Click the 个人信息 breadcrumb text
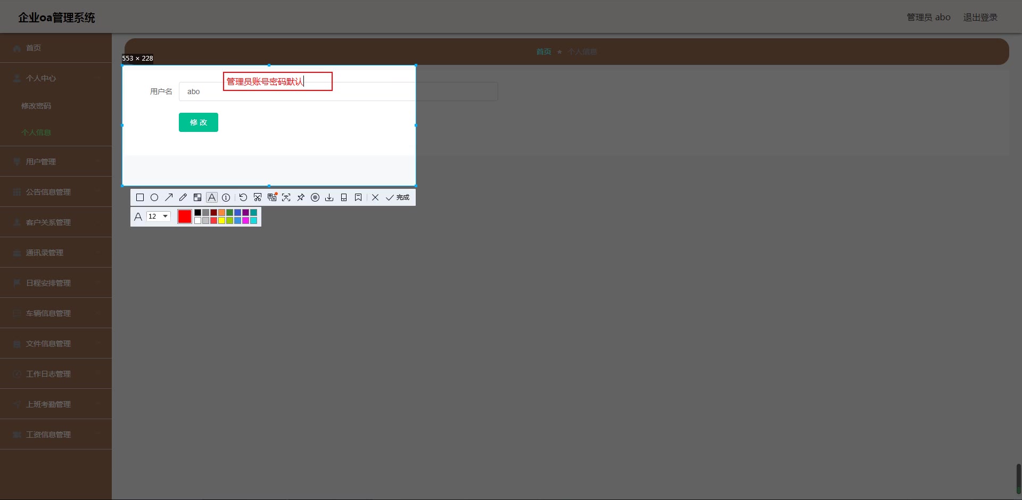The height and width of the screenshot is (500, 1022). coord(582,52)
